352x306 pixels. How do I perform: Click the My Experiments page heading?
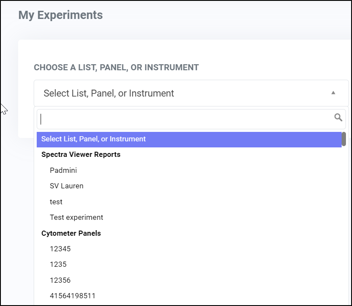point(60,15)
